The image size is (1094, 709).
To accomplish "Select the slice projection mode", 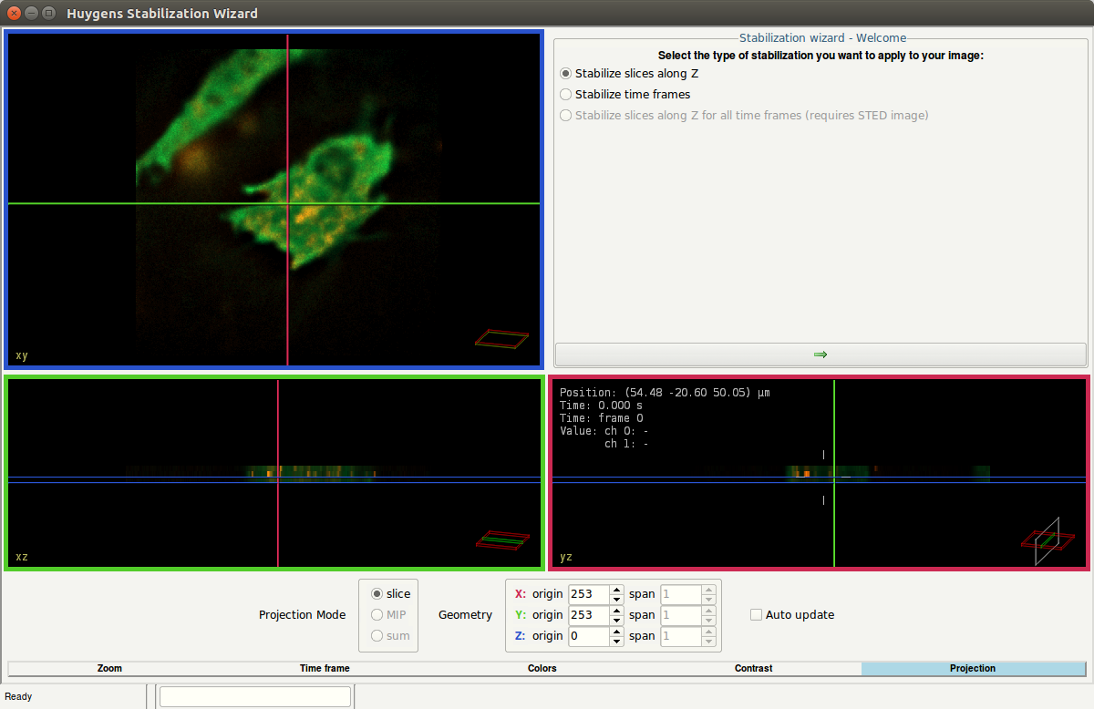I will (x=377, y=594).
